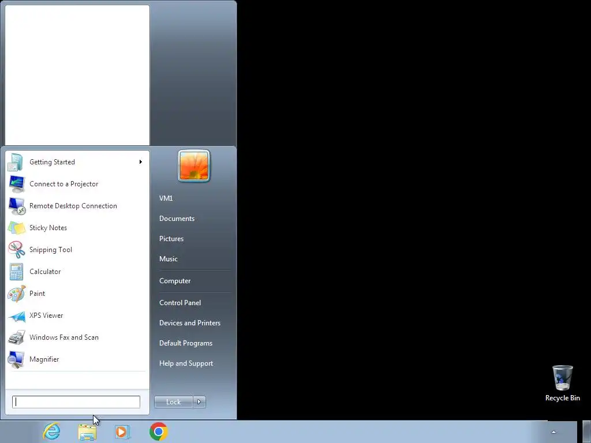591x443 pixels.
Task: Open Windows Explorer from the taskbar
Action: tap(87, 431)
